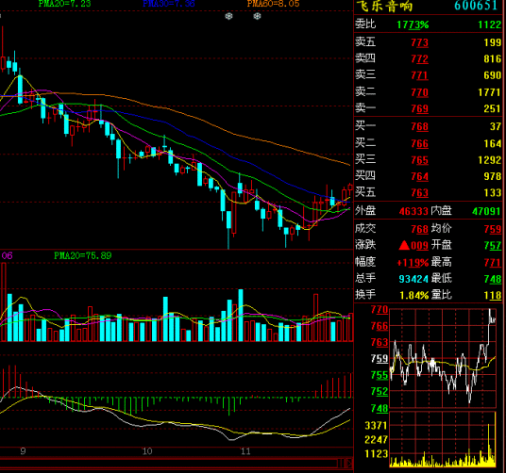
Task: Click the month 11 marker on the date axis
Action: [245, 451]
